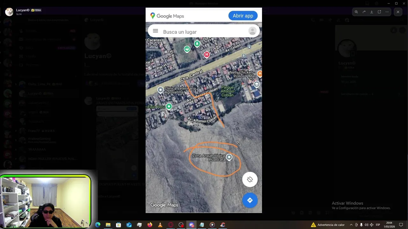Open the Google Maps hamburger menu
Viewport: 408px width, 229px height.
pyautogui.click(x=156, y=31)
